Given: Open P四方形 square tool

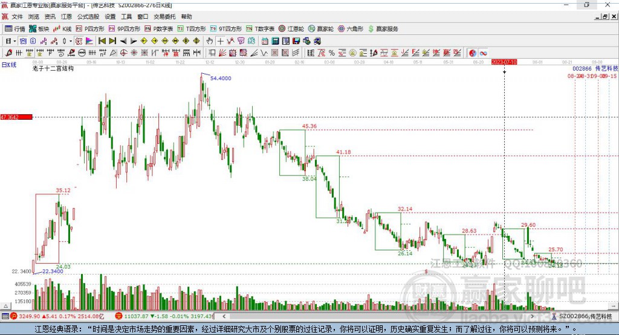Looking at the screenshot, I should [x=90, y=29].
